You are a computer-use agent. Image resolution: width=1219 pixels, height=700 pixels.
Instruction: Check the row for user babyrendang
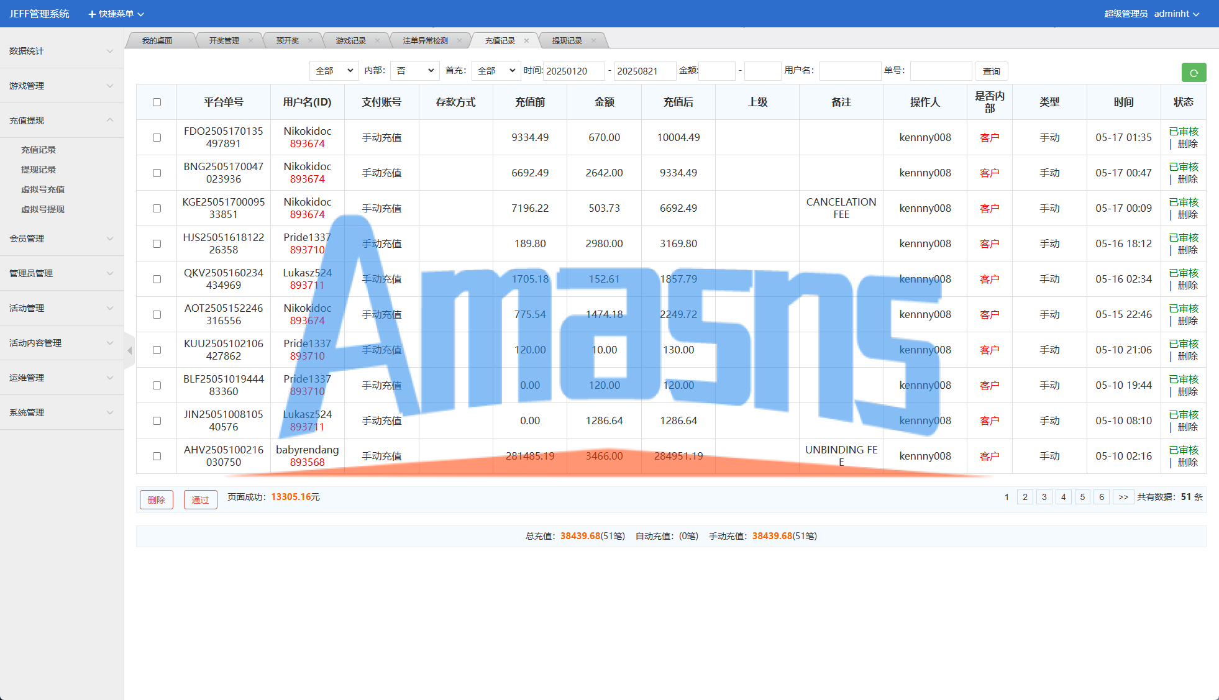point(157,456)
